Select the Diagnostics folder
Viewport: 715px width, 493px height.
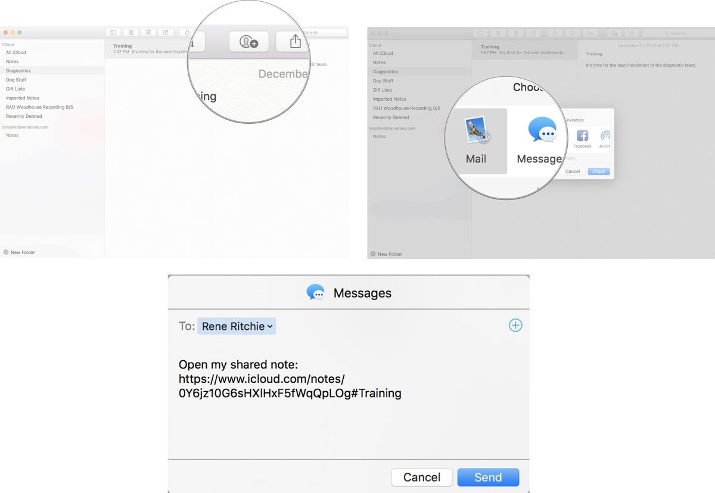coord(18,70)
